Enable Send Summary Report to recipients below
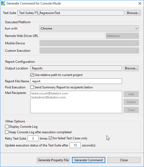 click(32, 87)
